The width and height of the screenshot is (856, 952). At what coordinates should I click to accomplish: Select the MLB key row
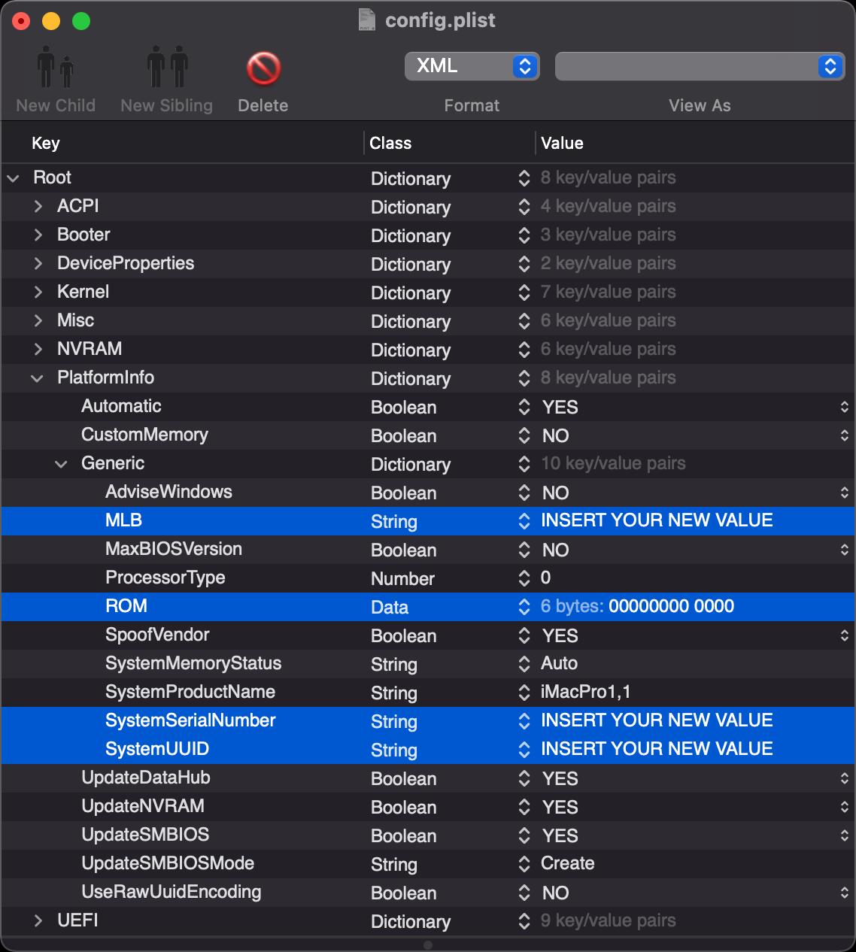pos(124,520)
